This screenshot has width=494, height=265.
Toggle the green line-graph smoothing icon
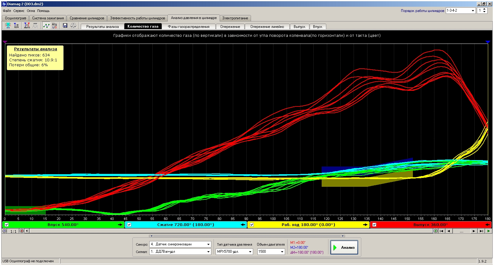[x=46, y=25]
